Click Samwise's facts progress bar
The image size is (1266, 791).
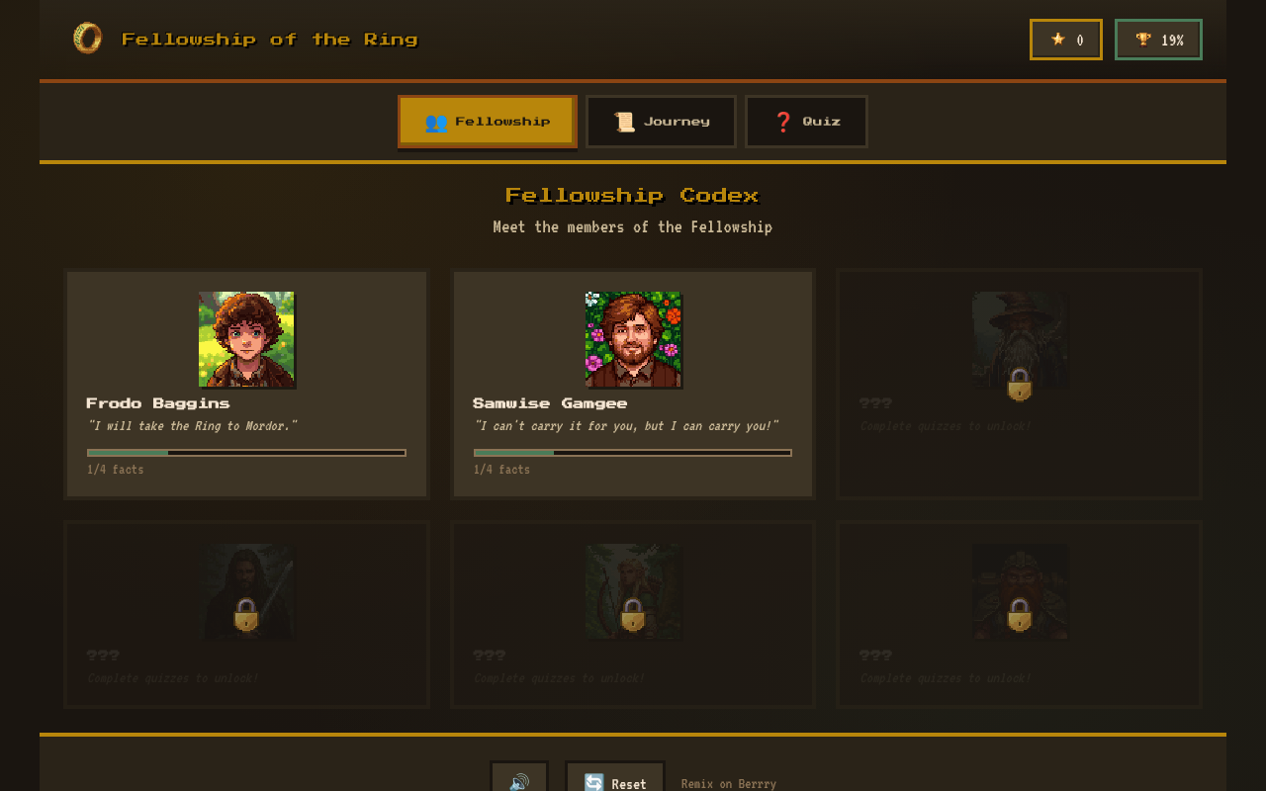(x=633, y=453)
